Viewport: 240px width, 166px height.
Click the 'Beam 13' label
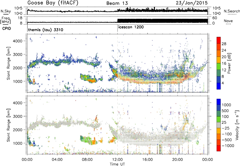[x=117, y=3]
